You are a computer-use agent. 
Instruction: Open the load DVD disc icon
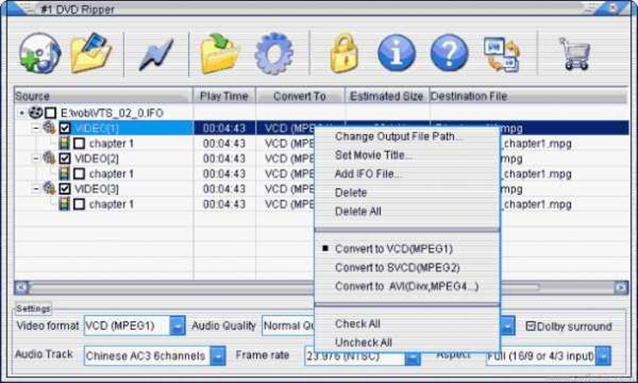(40, 53)
